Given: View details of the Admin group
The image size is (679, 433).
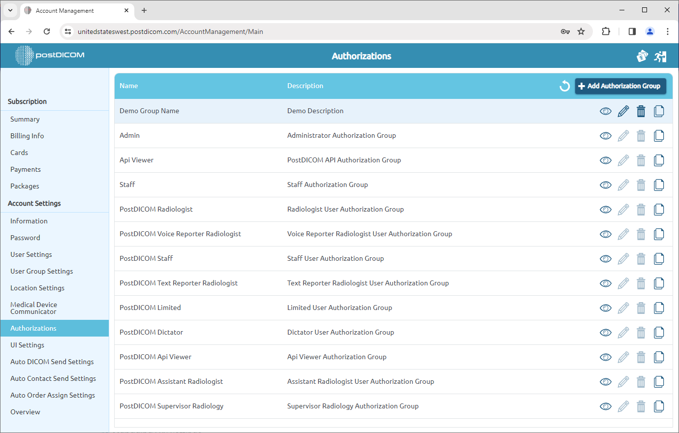Looking at the screenshot, I should coord(605,135).
